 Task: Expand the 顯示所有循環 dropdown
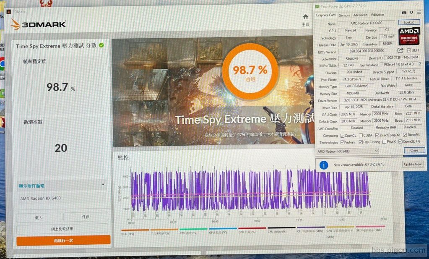(61, 186)
